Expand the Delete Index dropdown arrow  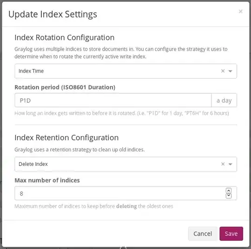point(231,164)
